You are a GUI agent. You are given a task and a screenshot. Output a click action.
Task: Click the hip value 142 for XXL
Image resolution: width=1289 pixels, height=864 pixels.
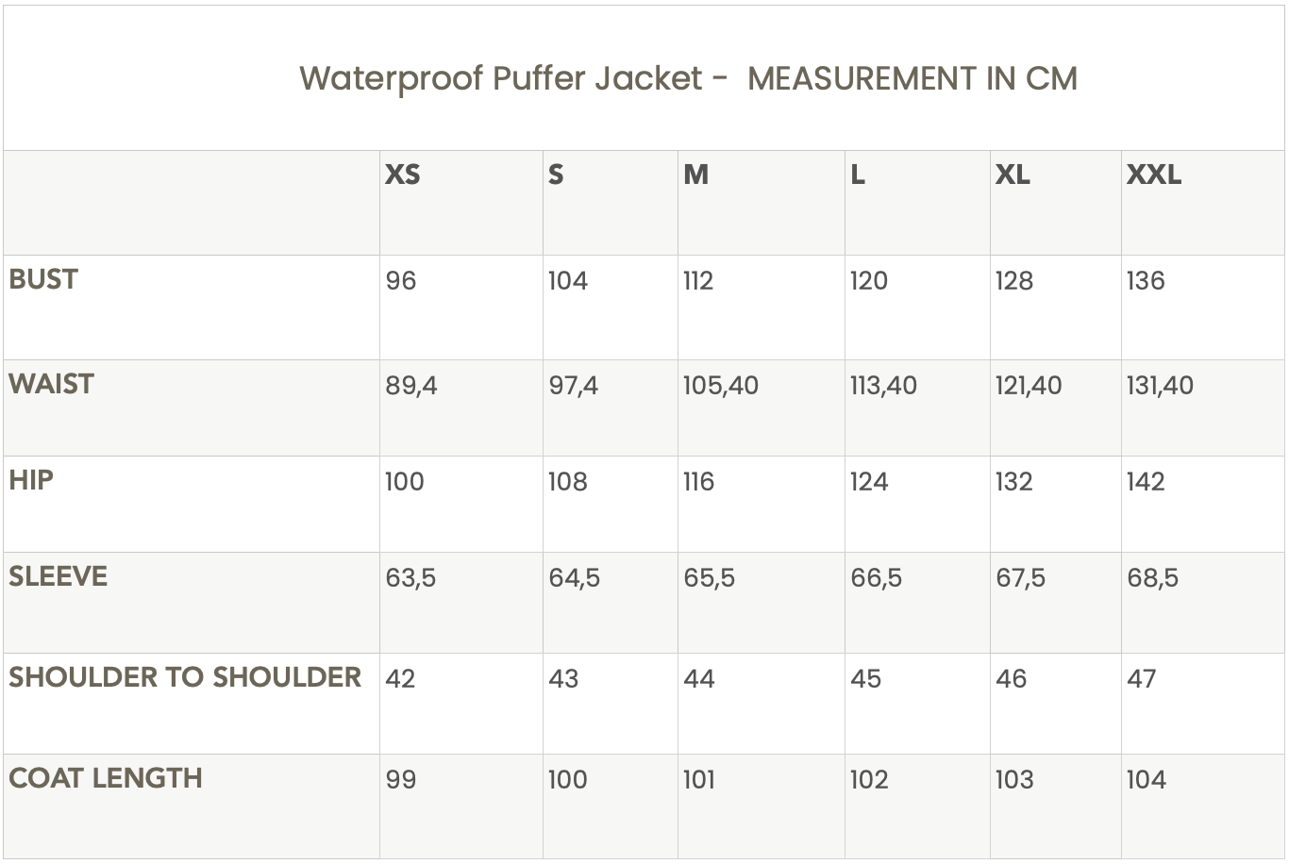(1146, 482)
